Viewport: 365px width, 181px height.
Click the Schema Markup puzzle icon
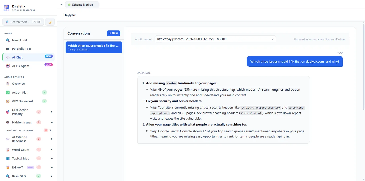tap(69, 5)
